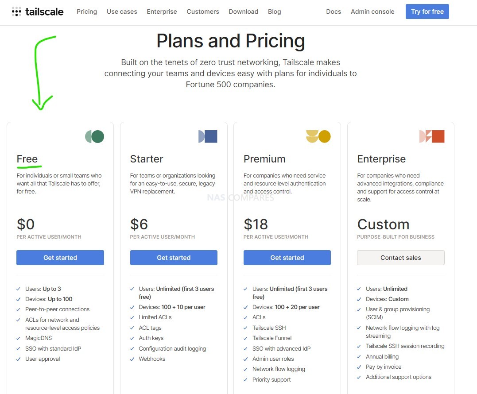This screenshot has width=477, height=394.
Task: Get started with the Free plan
Action: coord(60,258)
